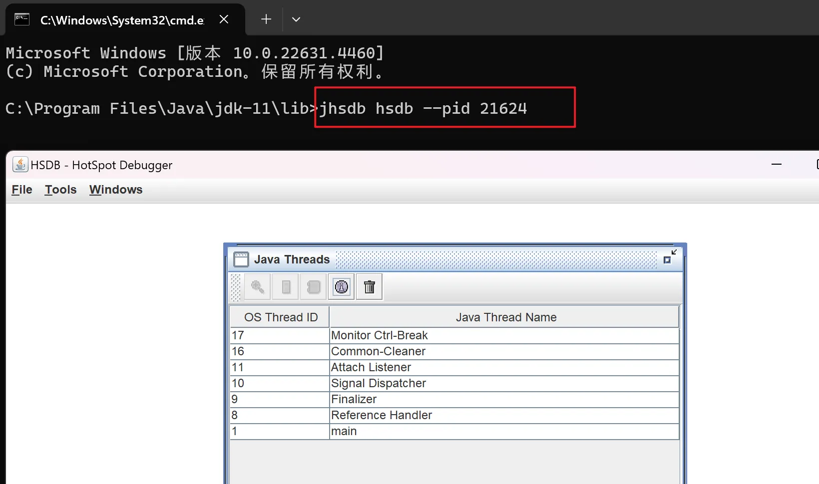Click the Java Threads window system icon

241,259
